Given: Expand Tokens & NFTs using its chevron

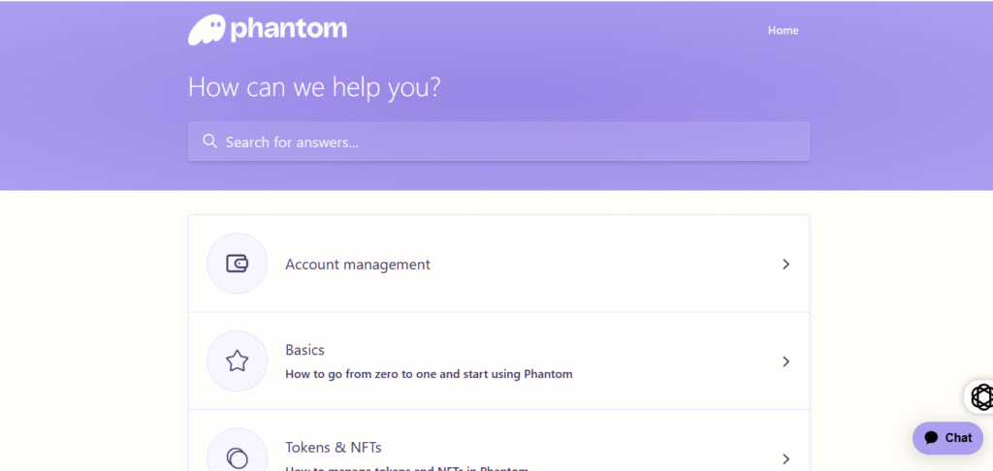Looking at the screenshot, I should 785,459.
